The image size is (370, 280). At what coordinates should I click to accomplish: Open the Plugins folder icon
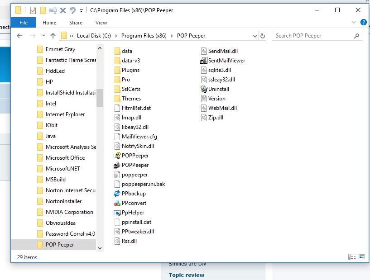117,70
